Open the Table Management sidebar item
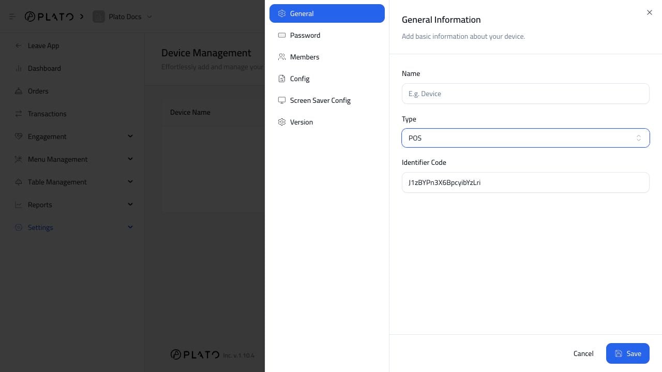Viewport: 662px width, 372px height. (72, 182)
